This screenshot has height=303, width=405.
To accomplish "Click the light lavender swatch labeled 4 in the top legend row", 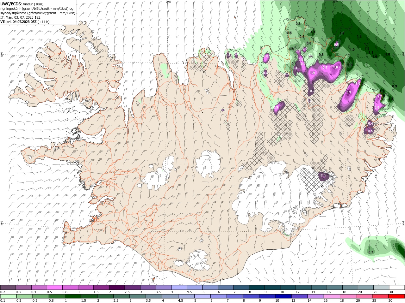I will (179, 288).
